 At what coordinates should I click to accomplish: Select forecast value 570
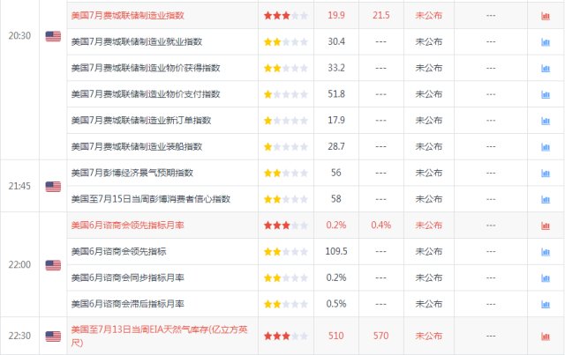coord(380,336)
